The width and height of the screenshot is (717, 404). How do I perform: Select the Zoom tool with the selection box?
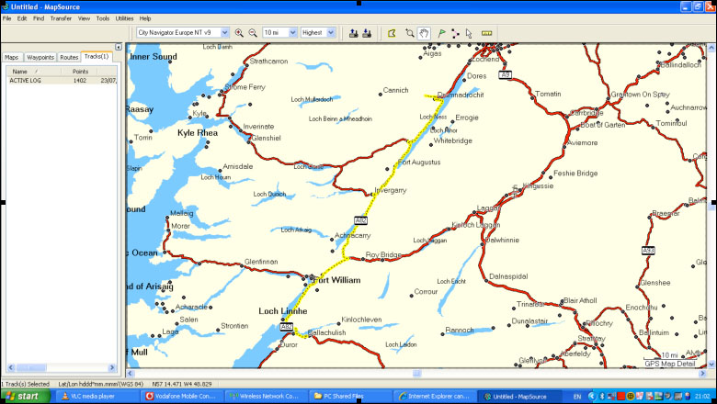coord(410,33)
